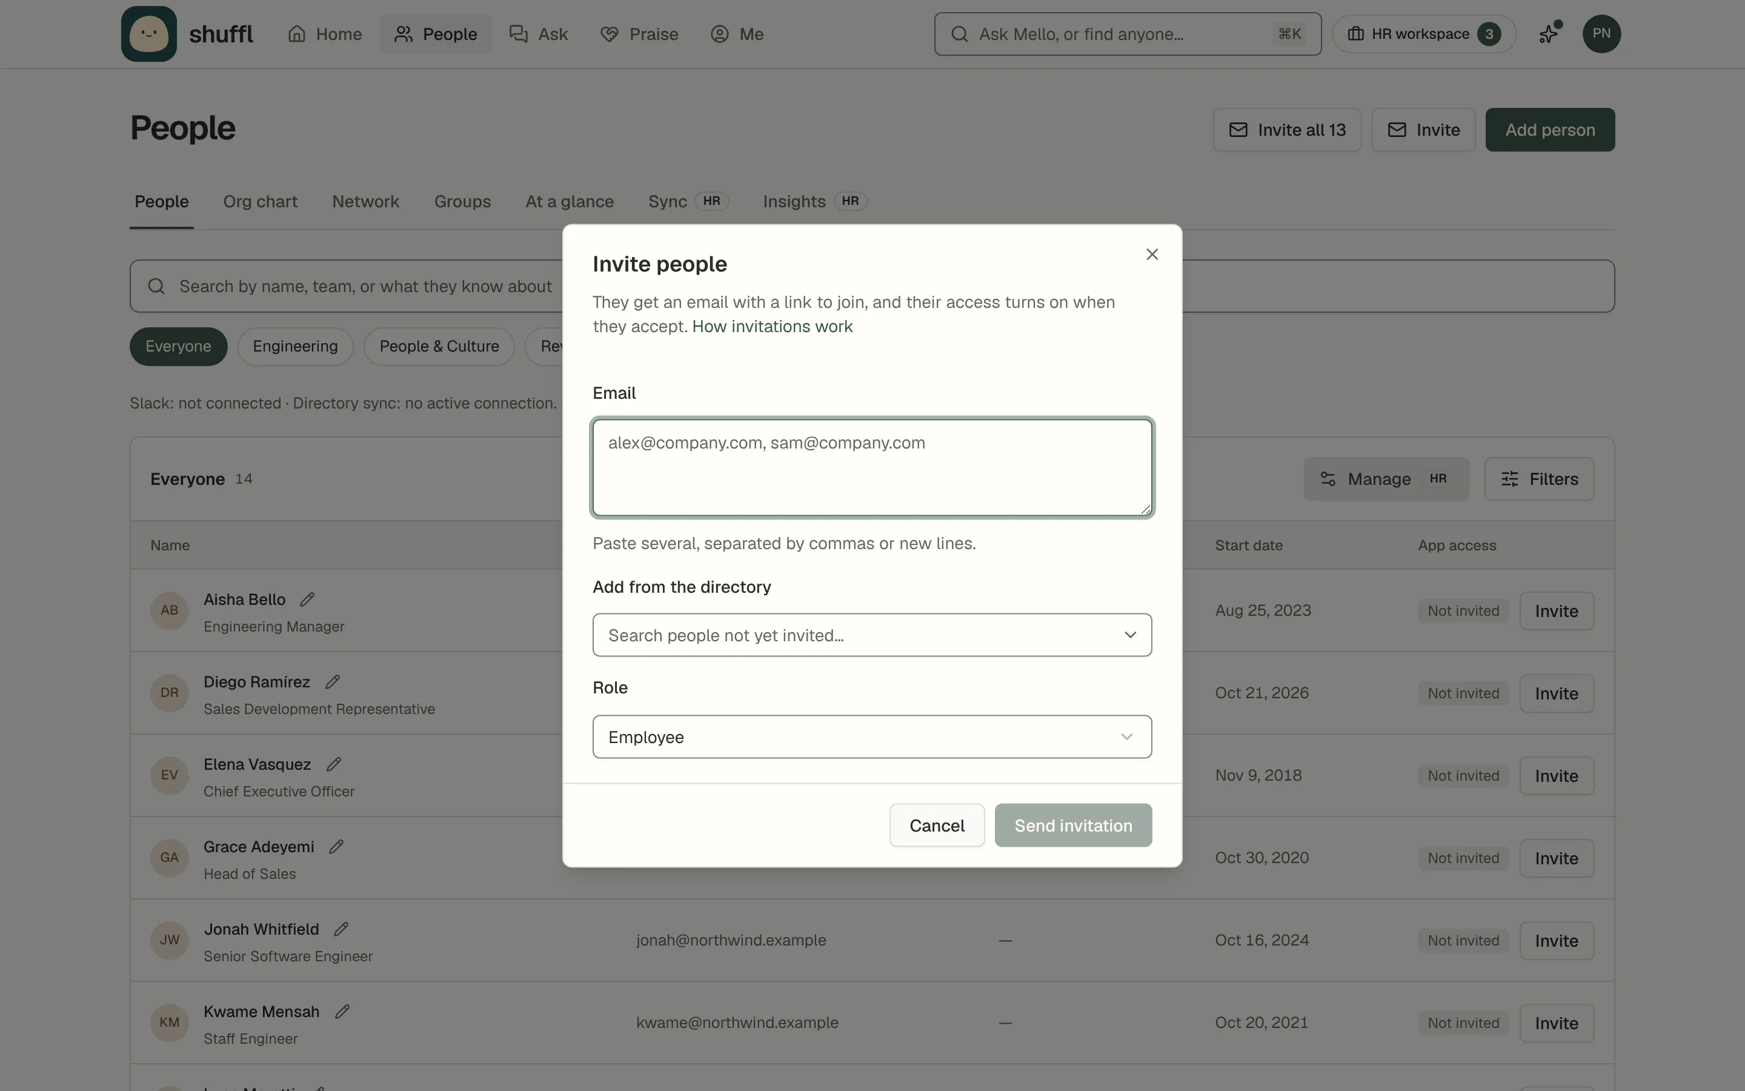Image resolution: width=1745 pixels, height=1091 pixels.
Task: Click the edit pencil next to Diego Ramírez
Action: click(333, 682)
